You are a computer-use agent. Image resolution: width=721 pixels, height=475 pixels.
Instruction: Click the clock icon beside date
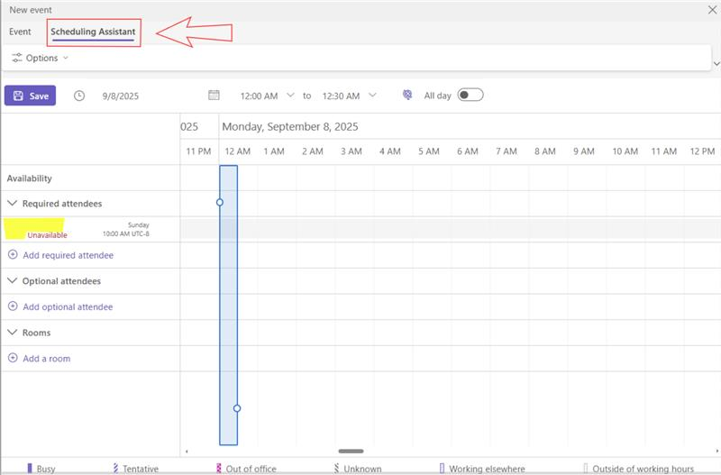pyautogui.click(x=79, y=96)
